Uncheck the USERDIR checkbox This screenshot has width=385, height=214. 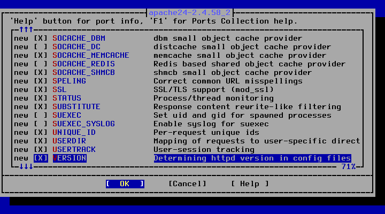[41, 141]
